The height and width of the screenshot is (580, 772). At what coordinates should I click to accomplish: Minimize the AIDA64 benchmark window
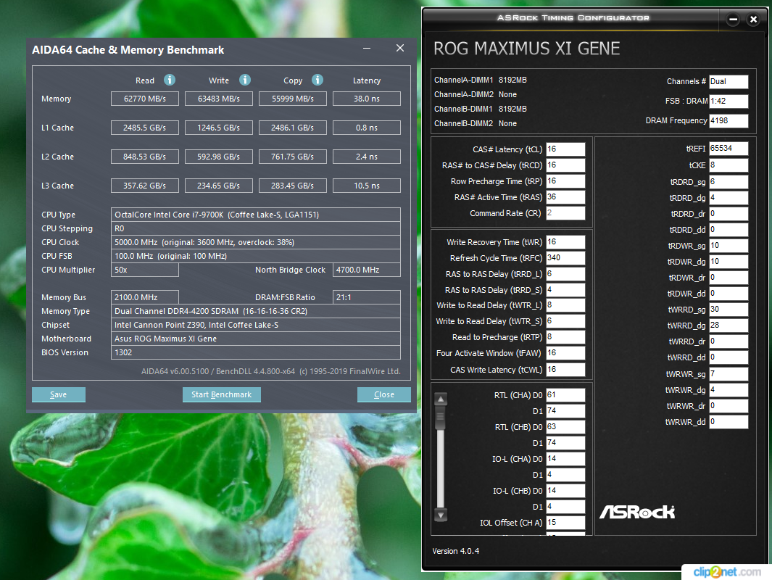(367, 49)
